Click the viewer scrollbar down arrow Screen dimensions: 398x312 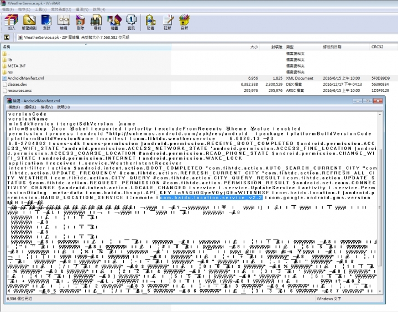[380, 291]
